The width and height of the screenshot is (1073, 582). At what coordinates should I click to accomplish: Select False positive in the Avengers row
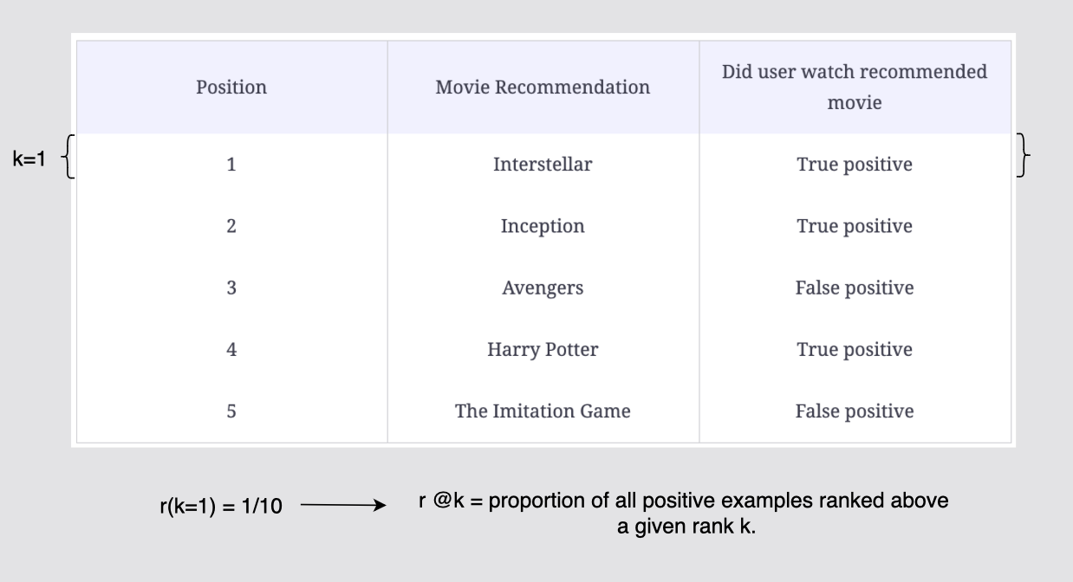855,288
